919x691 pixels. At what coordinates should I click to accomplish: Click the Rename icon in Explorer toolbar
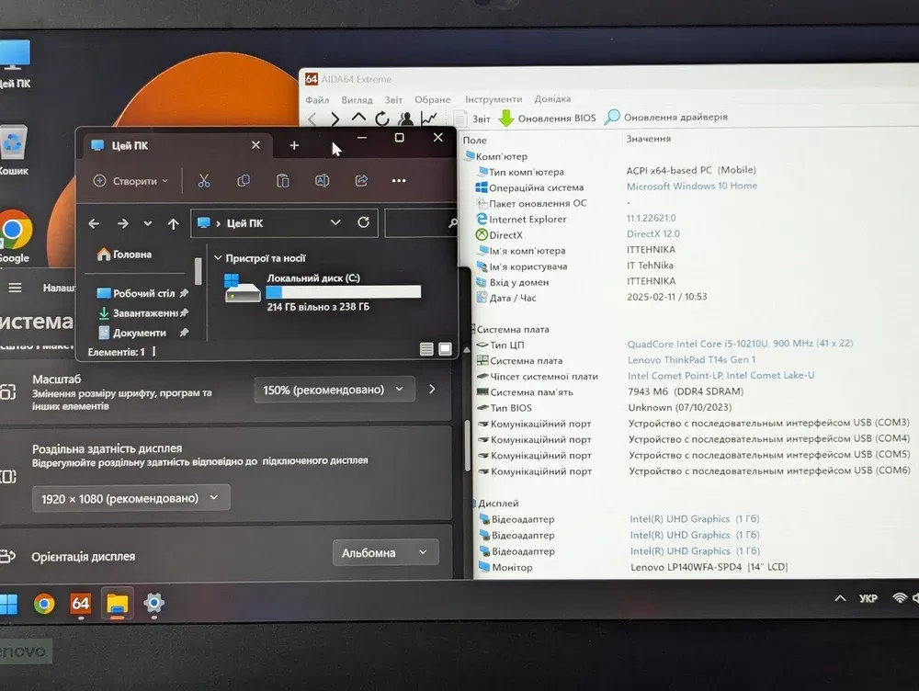tap(323, 181)
